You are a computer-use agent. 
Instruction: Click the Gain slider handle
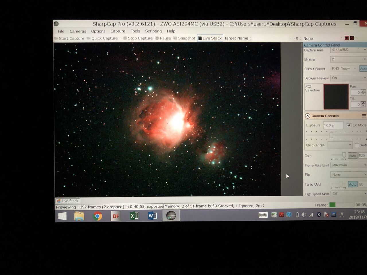point(344,155)
